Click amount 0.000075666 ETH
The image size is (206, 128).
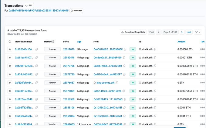pyautogui.click(x=187, y=91)
